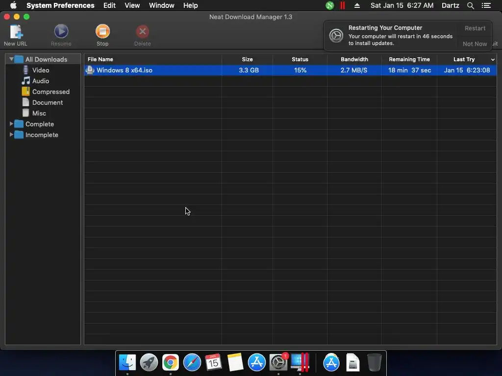Image resolution: width=502 pixels, height=376 pixels.
Task: Open Finder from the Dock
Action: point(127,363)
